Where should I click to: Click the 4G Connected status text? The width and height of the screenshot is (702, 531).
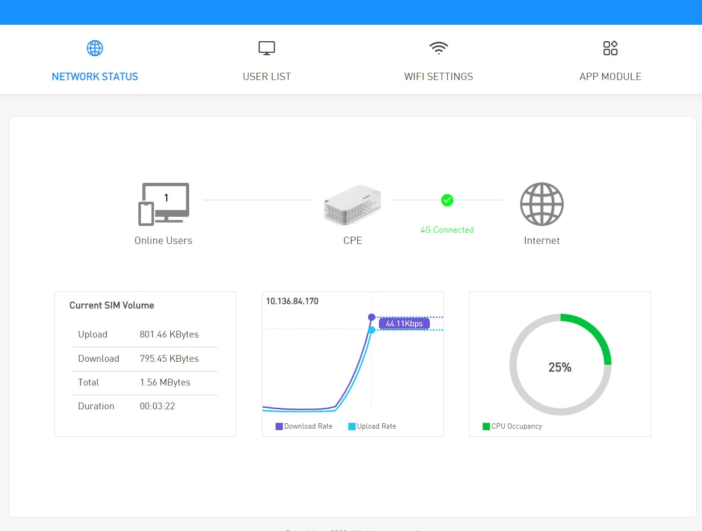(447, 230)
